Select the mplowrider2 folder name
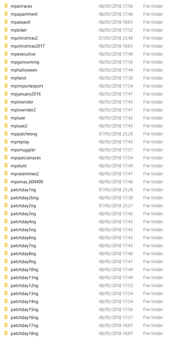Image resolution: width=173 pixels, height=340 pixels. click(23, 110)
